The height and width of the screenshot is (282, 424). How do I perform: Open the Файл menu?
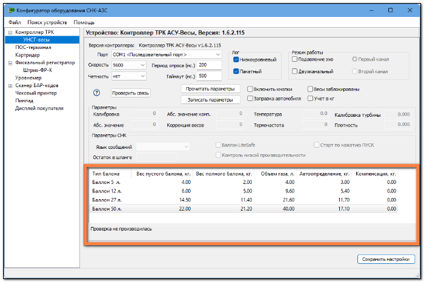click(x=15, y=22)
